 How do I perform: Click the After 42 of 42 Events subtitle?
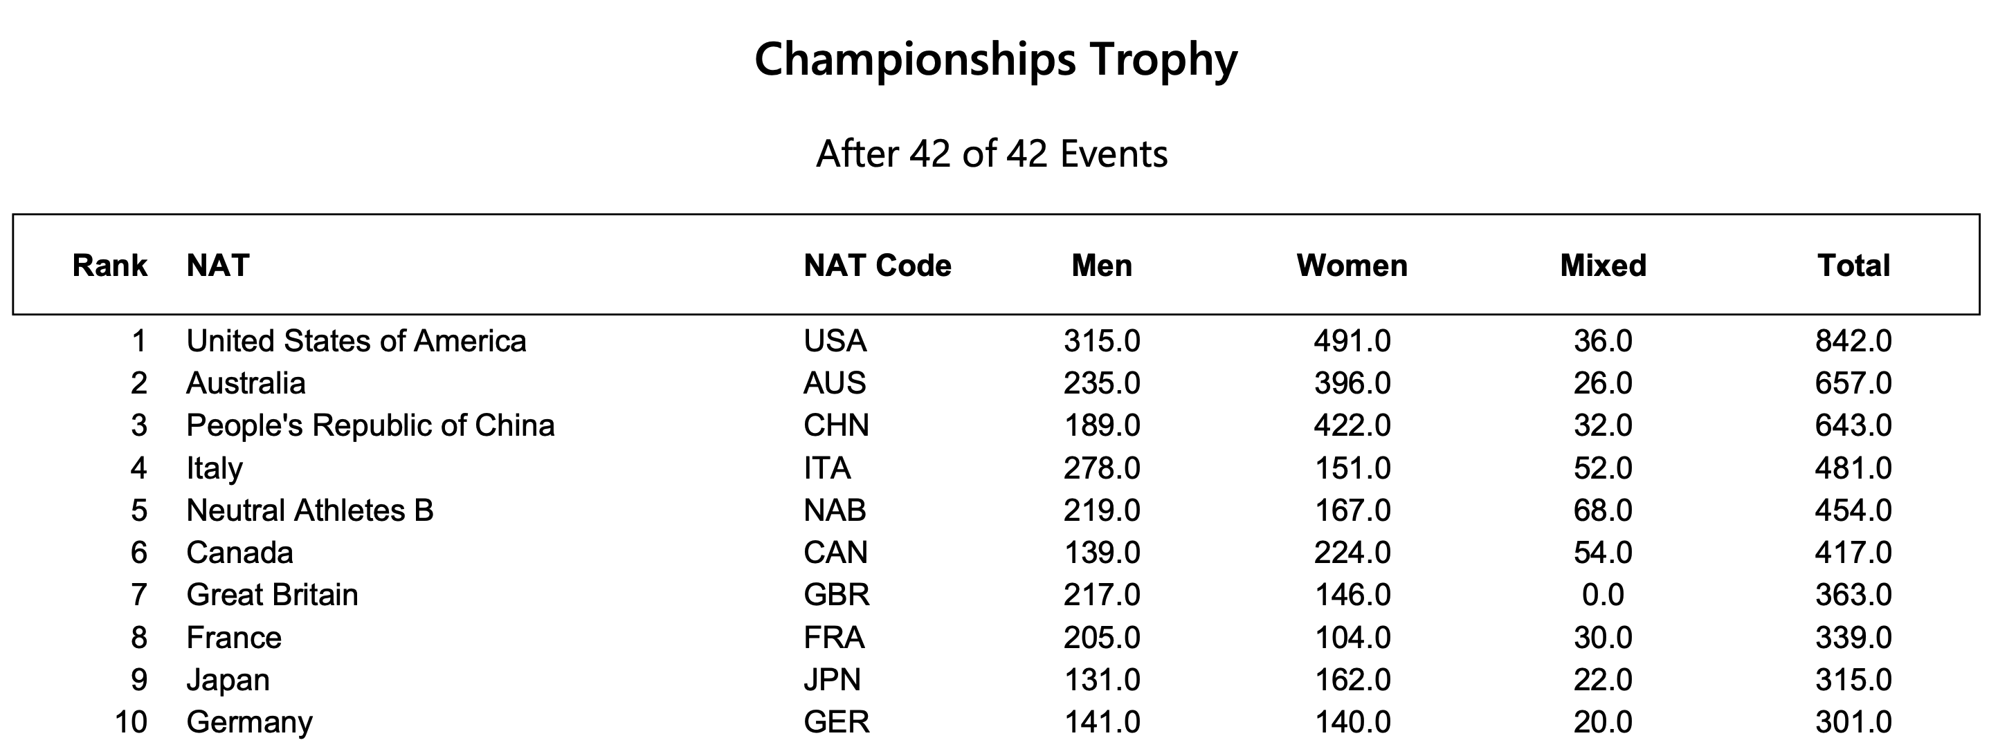(991, 154)
